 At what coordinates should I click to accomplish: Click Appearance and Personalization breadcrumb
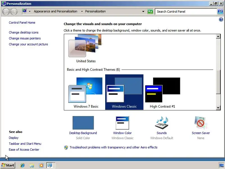(55, 11)
